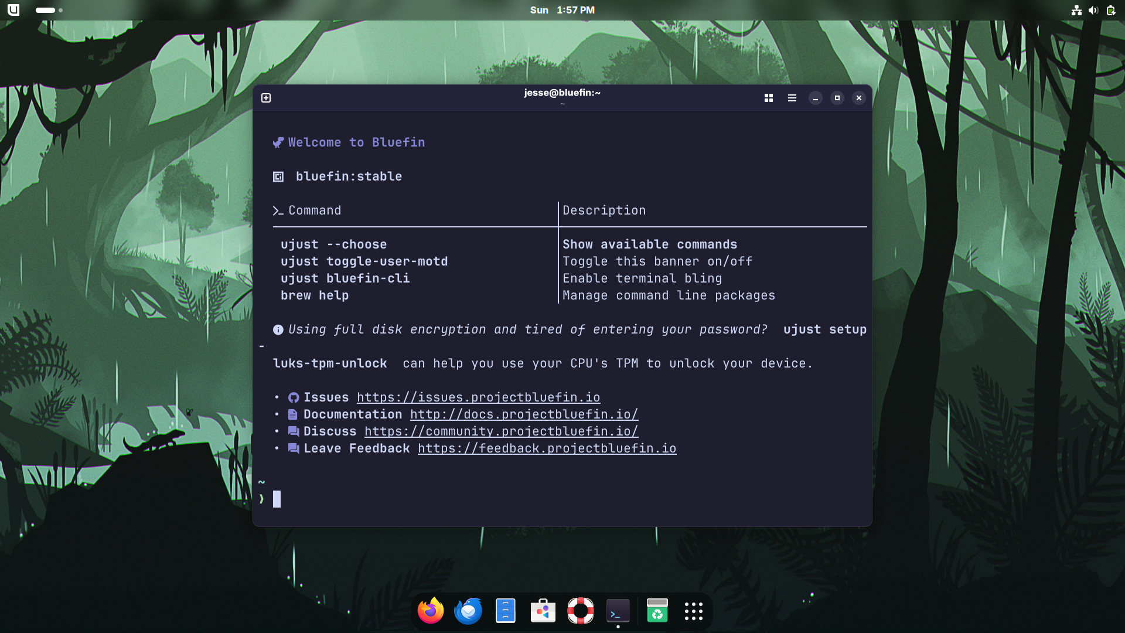Viewport: 1125px width, 633px height.
Task: Open a new terminal tab
Action: (266, 98)
